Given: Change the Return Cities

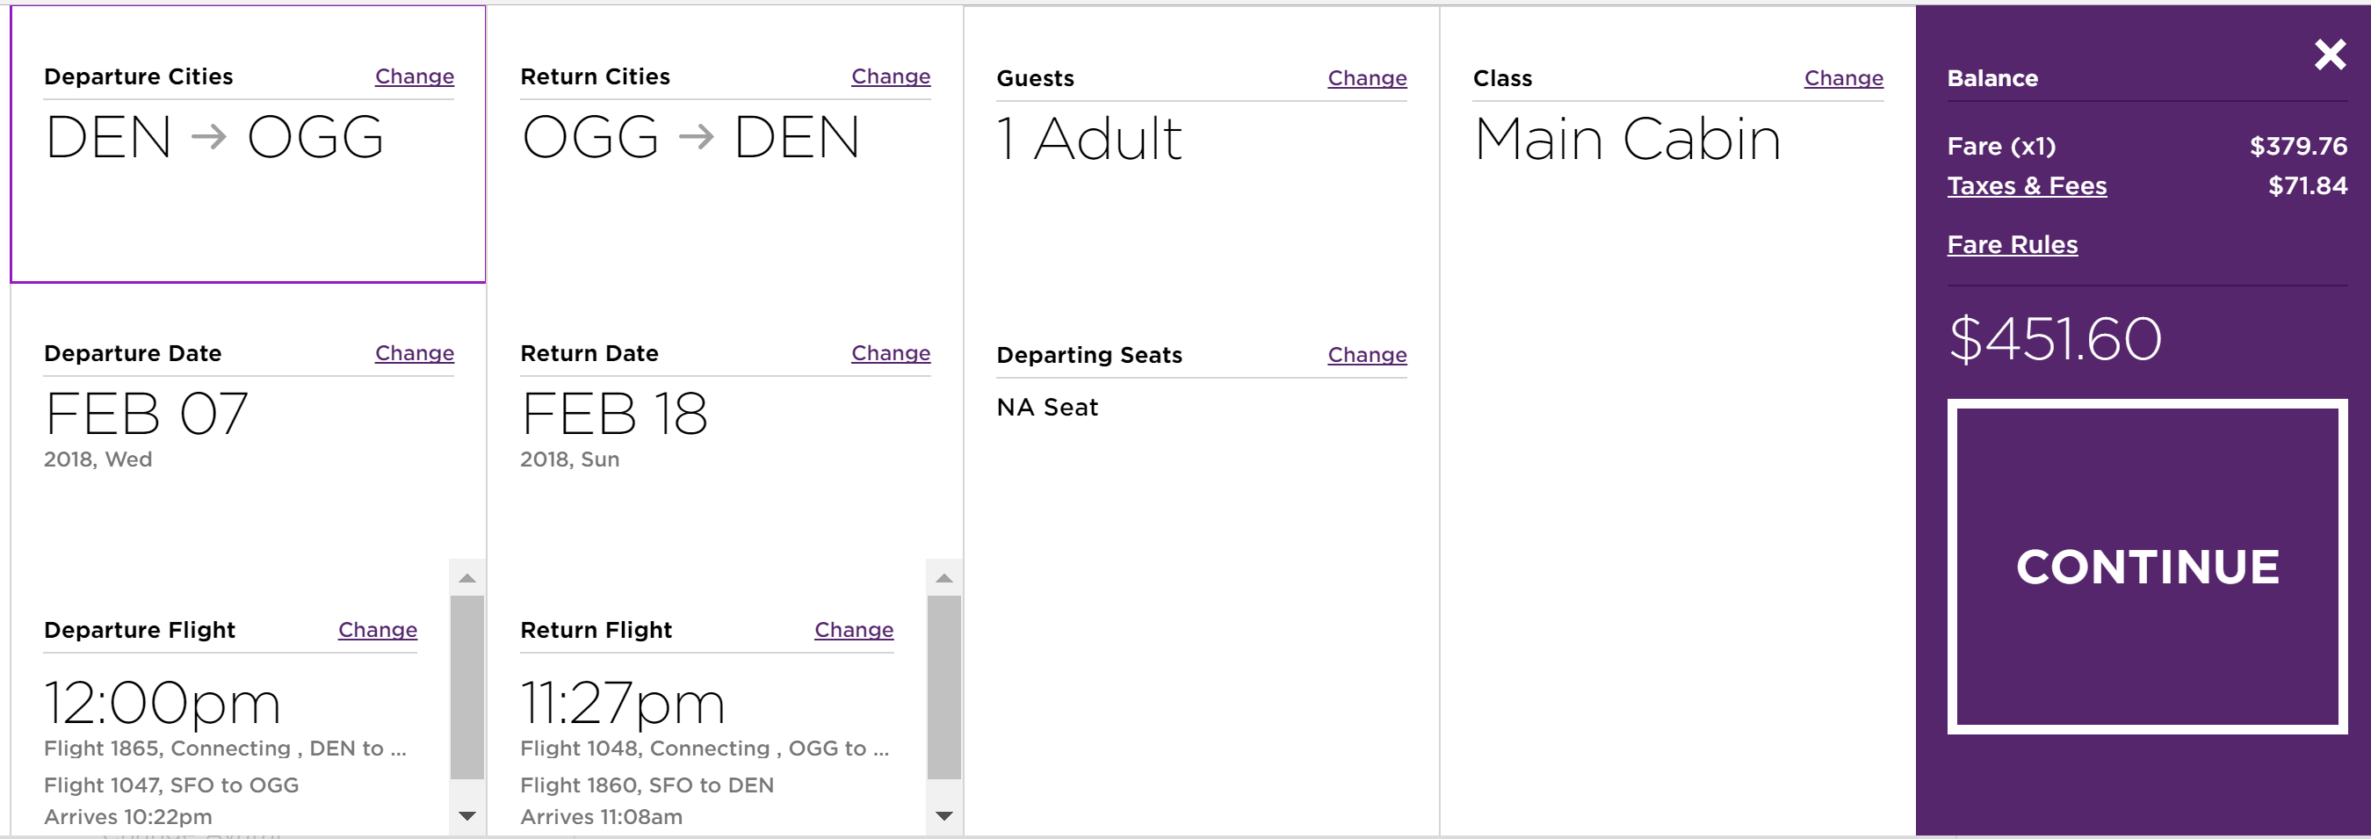Looking at the screenshot, I should (890, 76).
